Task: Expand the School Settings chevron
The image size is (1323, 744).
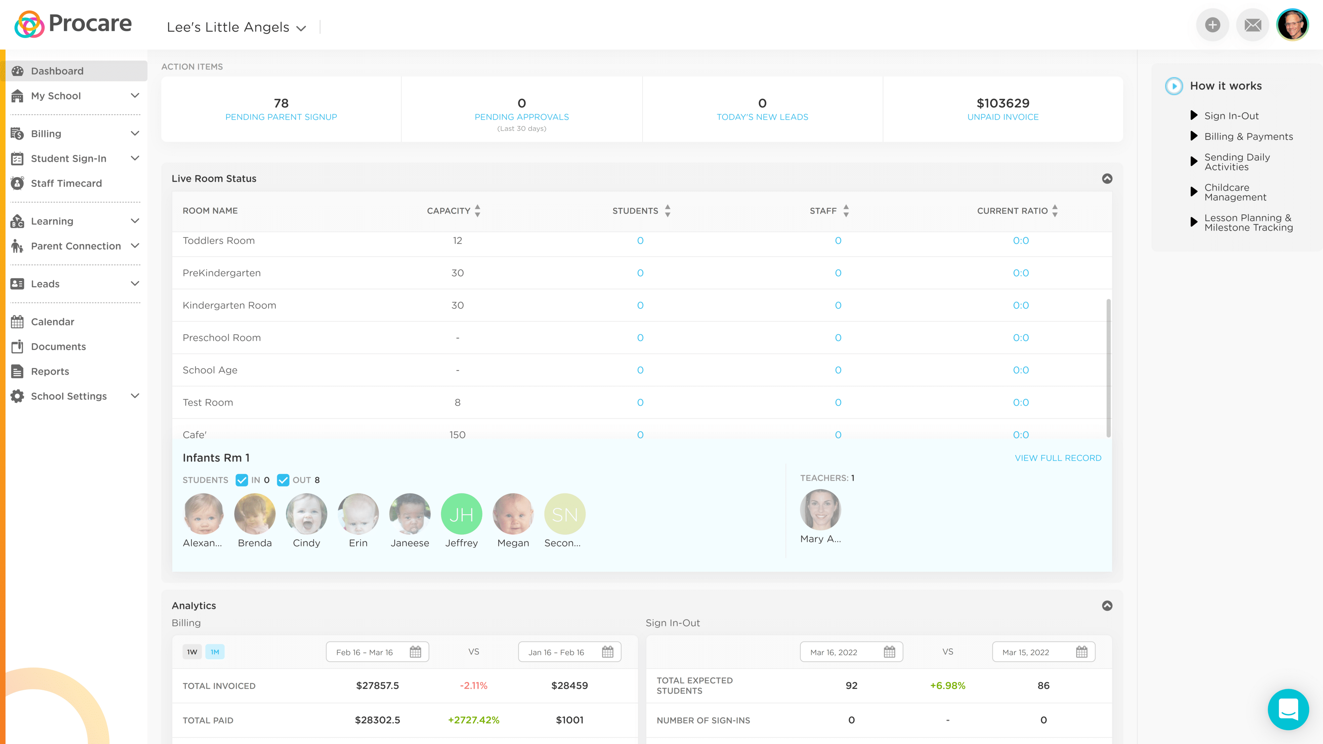Action: coord(135,396)
